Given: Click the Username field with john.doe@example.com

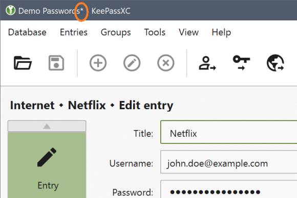Looking at the screenshot, I should tap(228, 162).
